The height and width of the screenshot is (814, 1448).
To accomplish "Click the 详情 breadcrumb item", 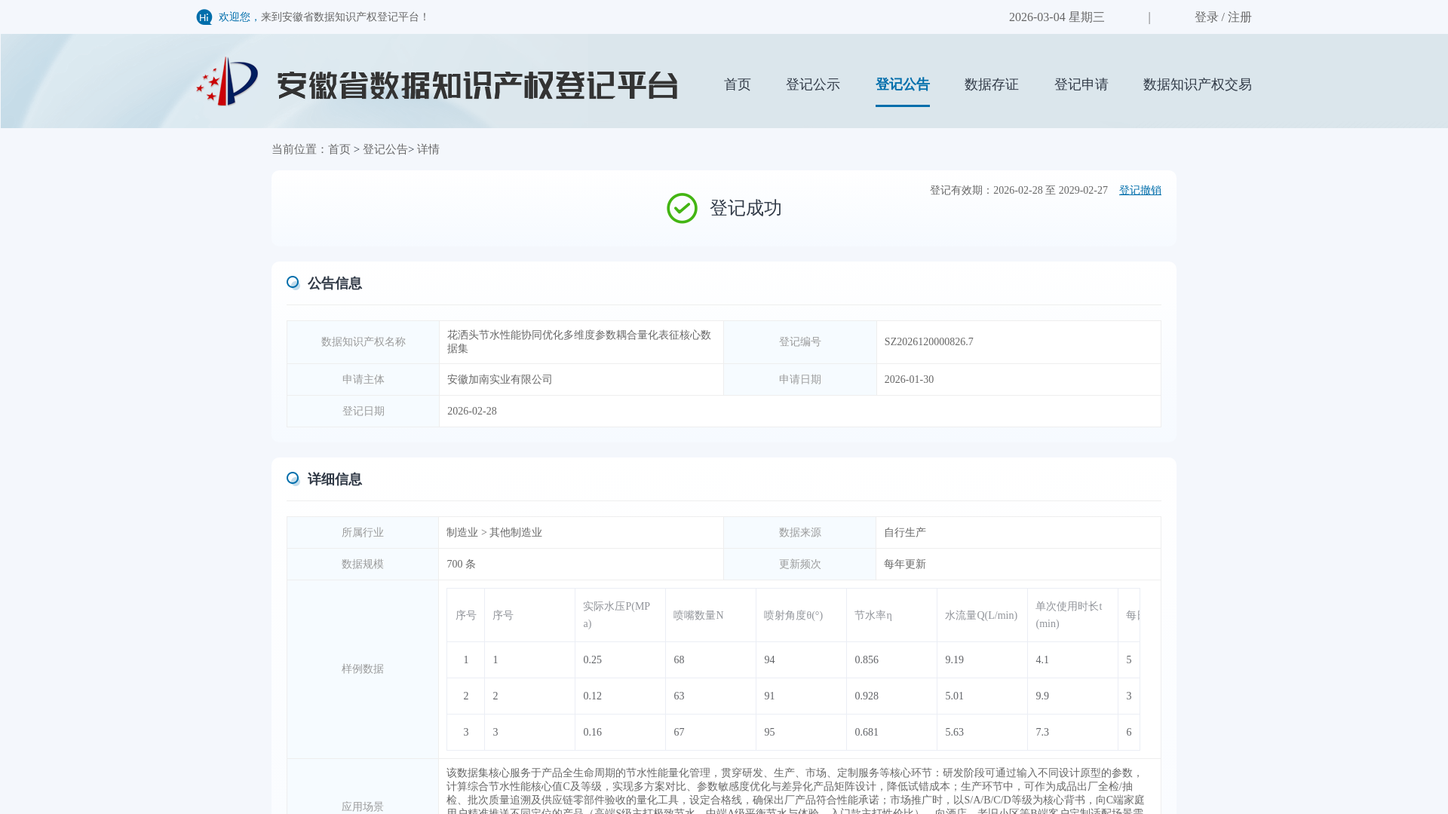I will click(x=428, y=149).
